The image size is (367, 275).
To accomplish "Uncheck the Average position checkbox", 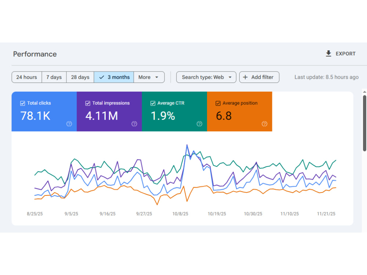I will pyautogui.click(x=218, y=103).
